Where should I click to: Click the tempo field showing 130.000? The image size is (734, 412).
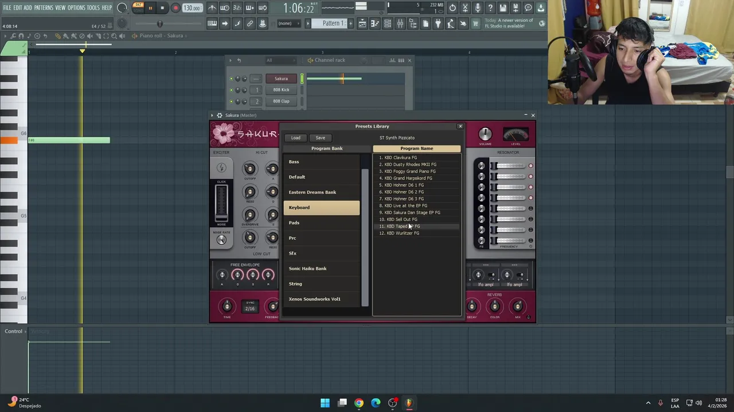click(192, 8)
